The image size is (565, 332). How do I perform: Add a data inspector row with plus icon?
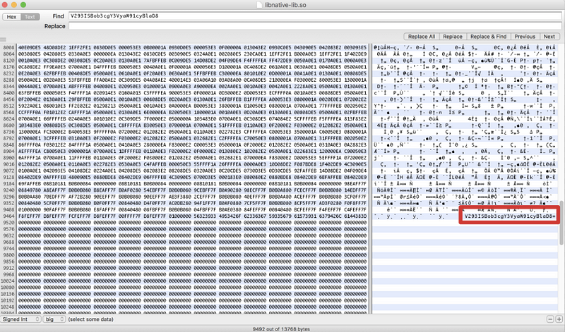coord(559,319)
